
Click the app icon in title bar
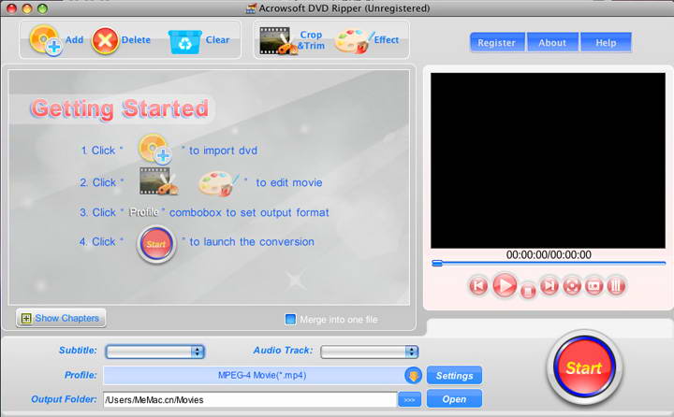click(251, 8)
